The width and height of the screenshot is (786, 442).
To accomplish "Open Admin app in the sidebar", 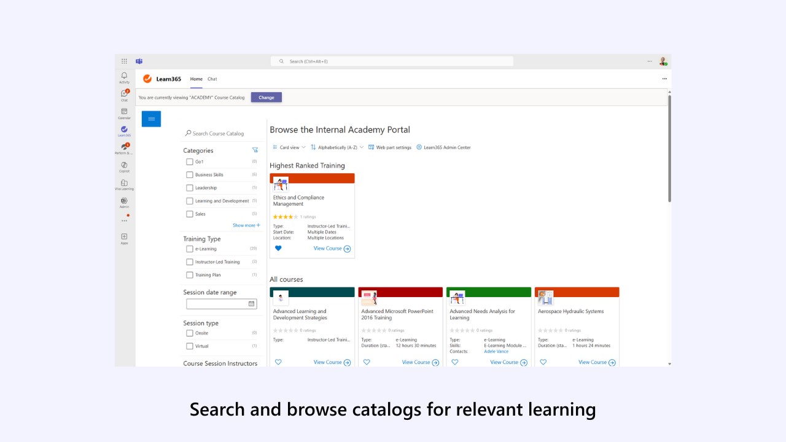I will [124, 203].
